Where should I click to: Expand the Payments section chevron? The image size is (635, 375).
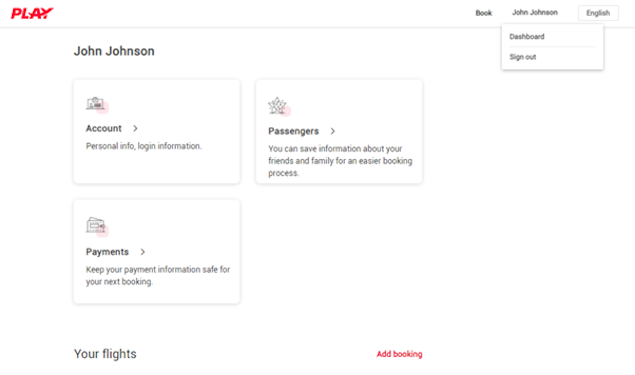click(x=143, y=252)
